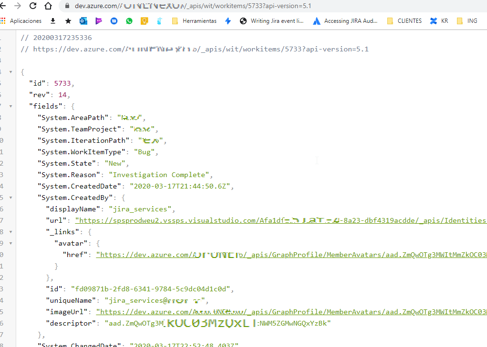Open the downloads bookmark icon
Screen dimensions: 487x347
[53, 21]
